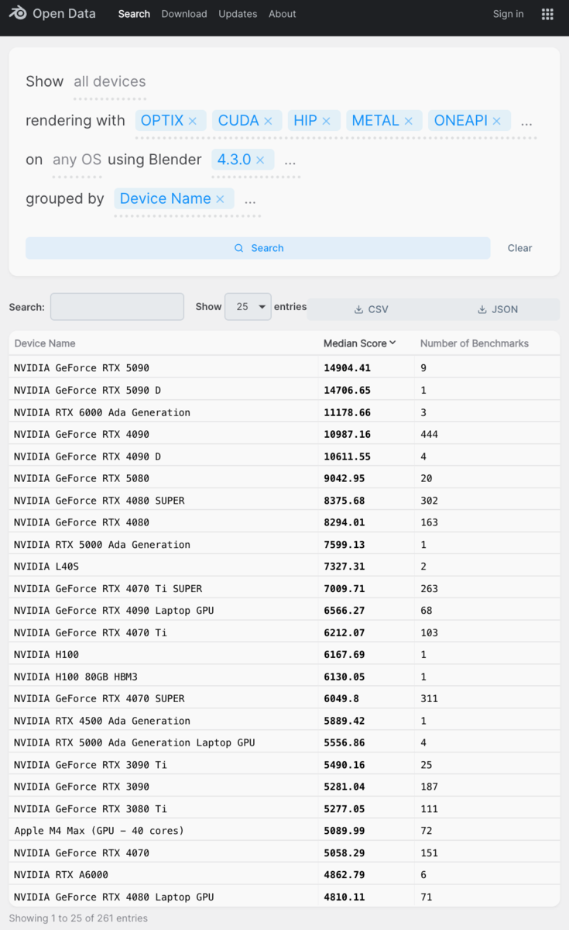Export results as JSON

point(497,309)
